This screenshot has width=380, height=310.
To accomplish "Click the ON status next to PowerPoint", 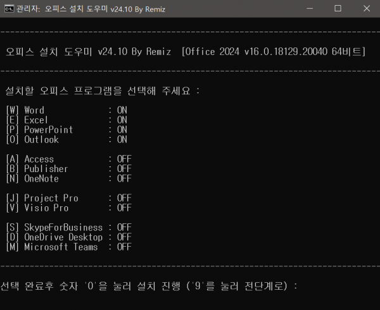I will [122, 130].
